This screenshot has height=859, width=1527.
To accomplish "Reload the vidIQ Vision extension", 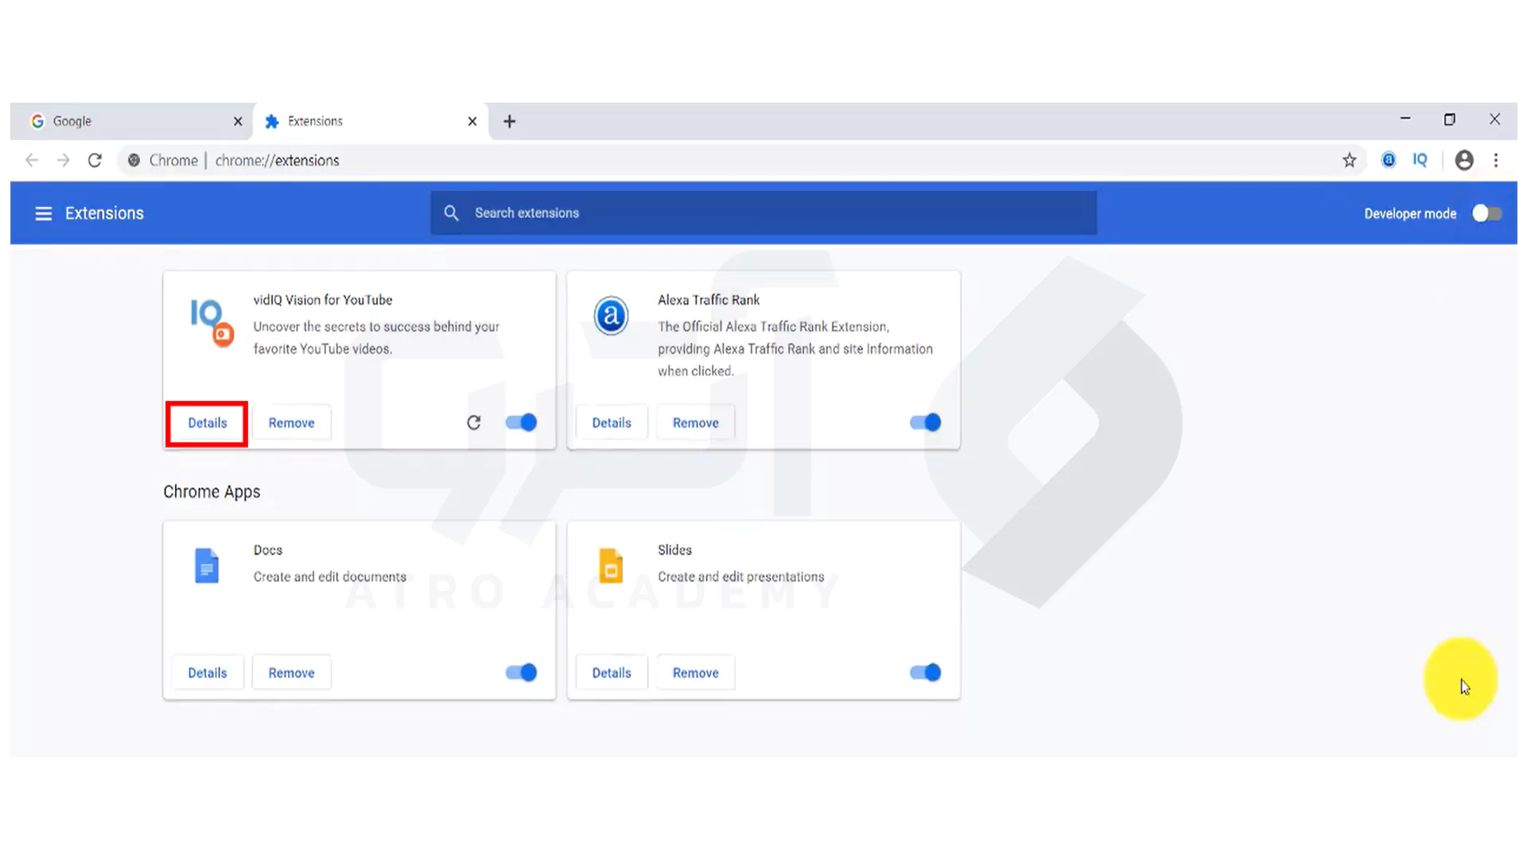I will coord(474,422).
